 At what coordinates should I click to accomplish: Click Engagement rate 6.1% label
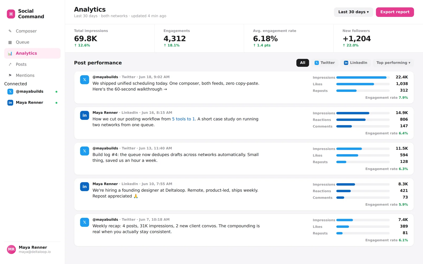coord(387,240)
